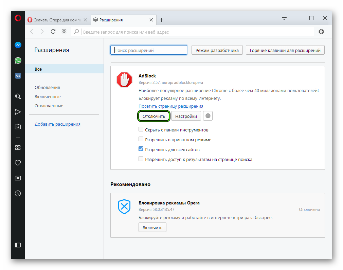Click the AdBlock extension title

pos(147,76)
